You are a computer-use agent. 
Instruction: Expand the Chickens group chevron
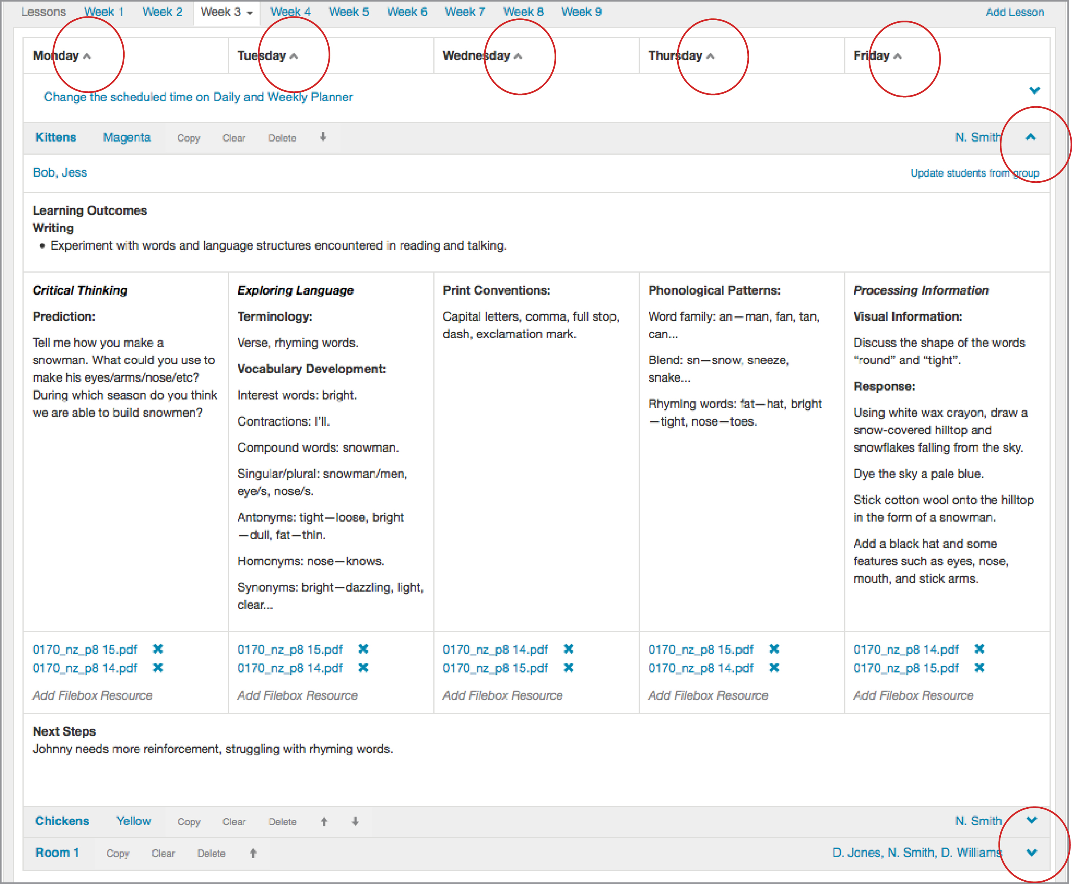(1032, 820)
